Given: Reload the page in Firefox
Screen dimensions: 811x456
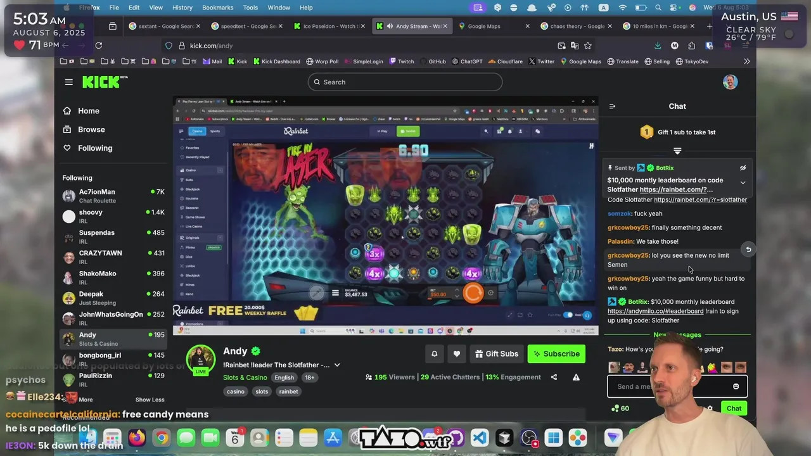Looking at the screenshot, I should click(98, 46).
